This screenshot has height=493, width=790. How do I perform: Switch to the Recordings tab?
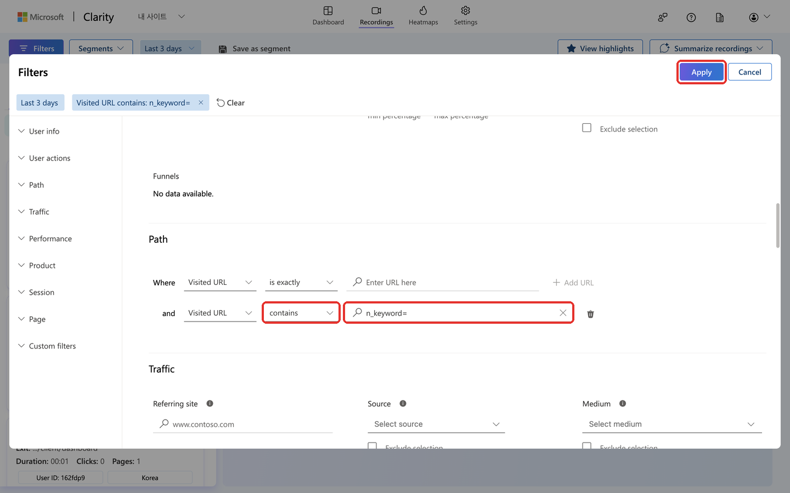(x=376, y=16)
